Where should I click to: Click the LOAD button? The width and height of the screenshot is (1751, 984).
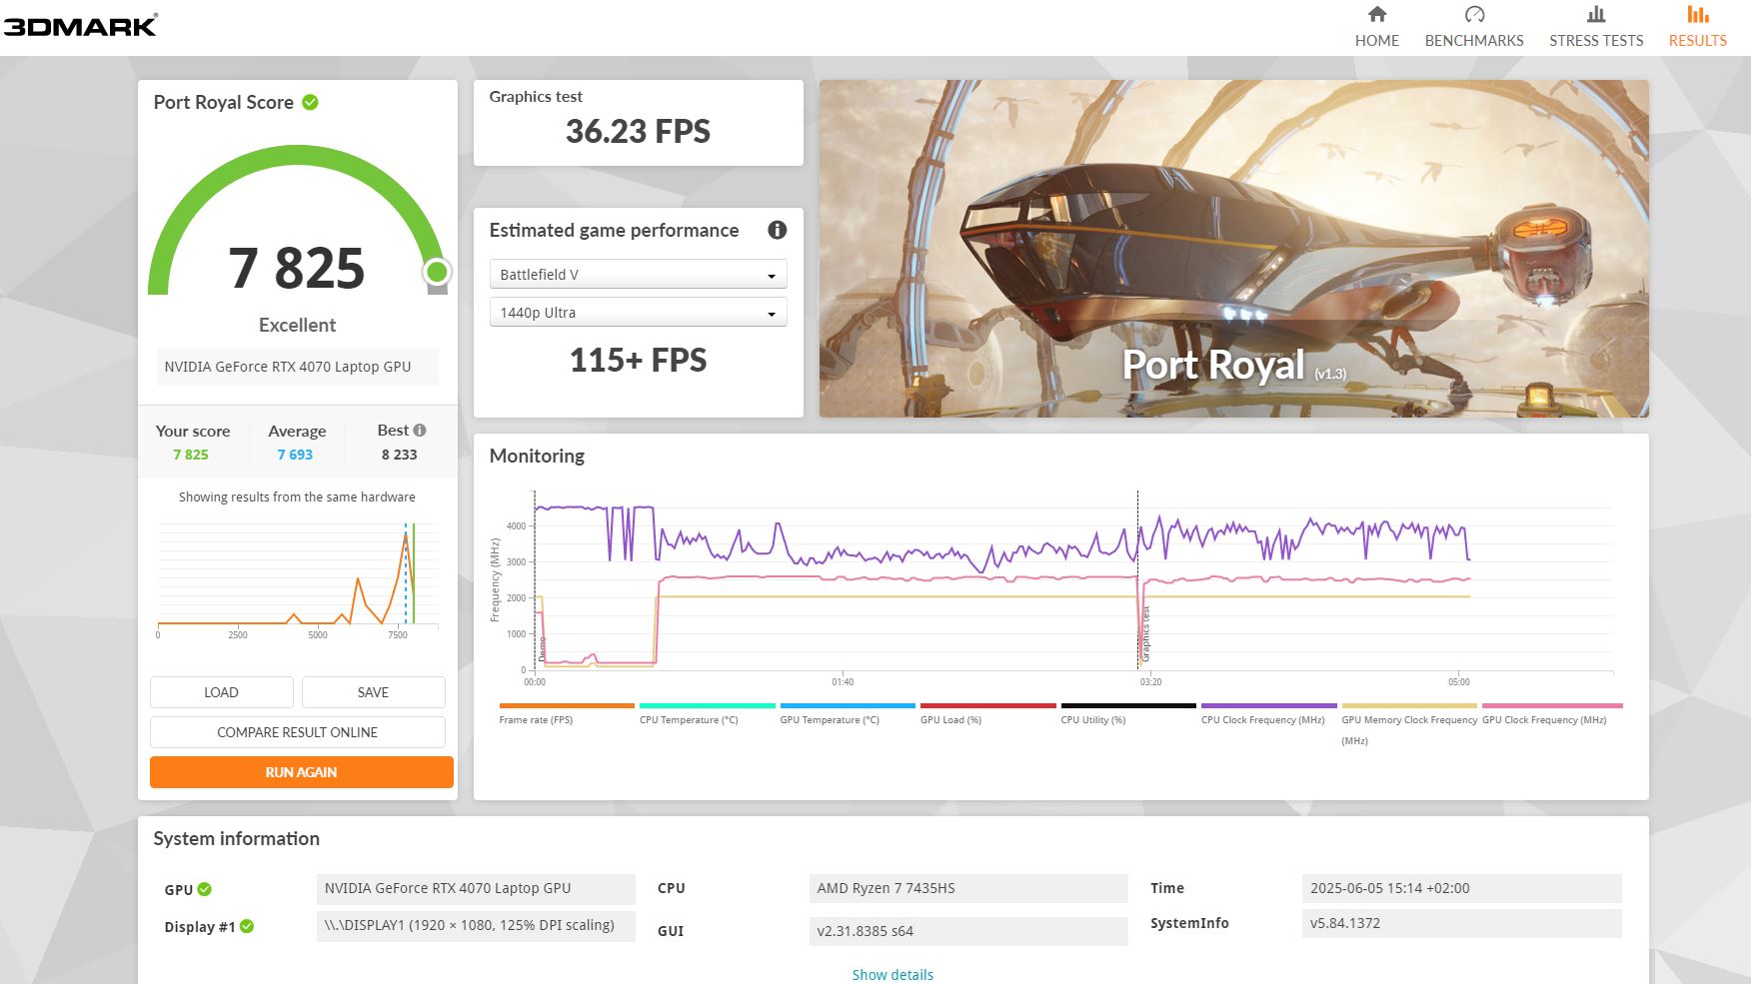221,692
